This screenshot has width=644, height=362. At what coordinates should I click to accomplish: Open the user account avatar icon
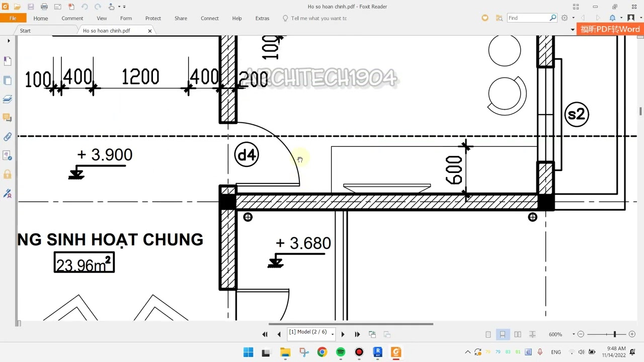click(x=631, y=18)
